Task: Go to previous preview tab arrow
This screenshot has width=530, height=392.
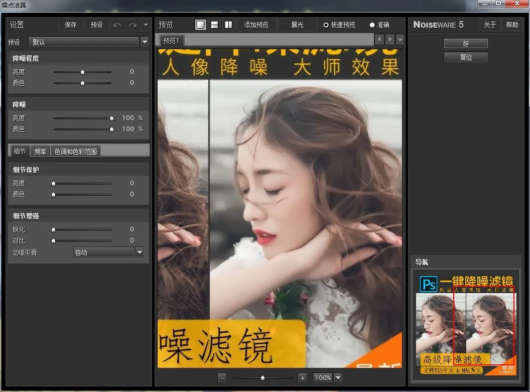Action: (379, 39)
